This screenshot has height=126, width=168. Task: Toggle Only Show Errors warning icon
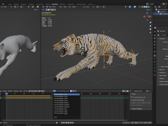click(128, 91)
